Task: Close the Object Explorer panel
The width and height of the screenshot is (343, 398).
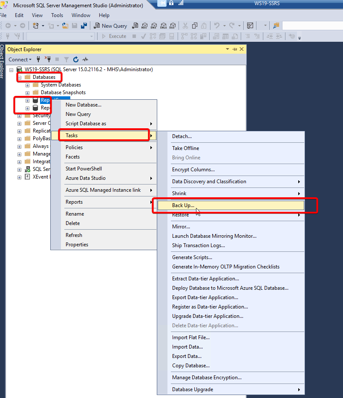Action: click(242, 49)
